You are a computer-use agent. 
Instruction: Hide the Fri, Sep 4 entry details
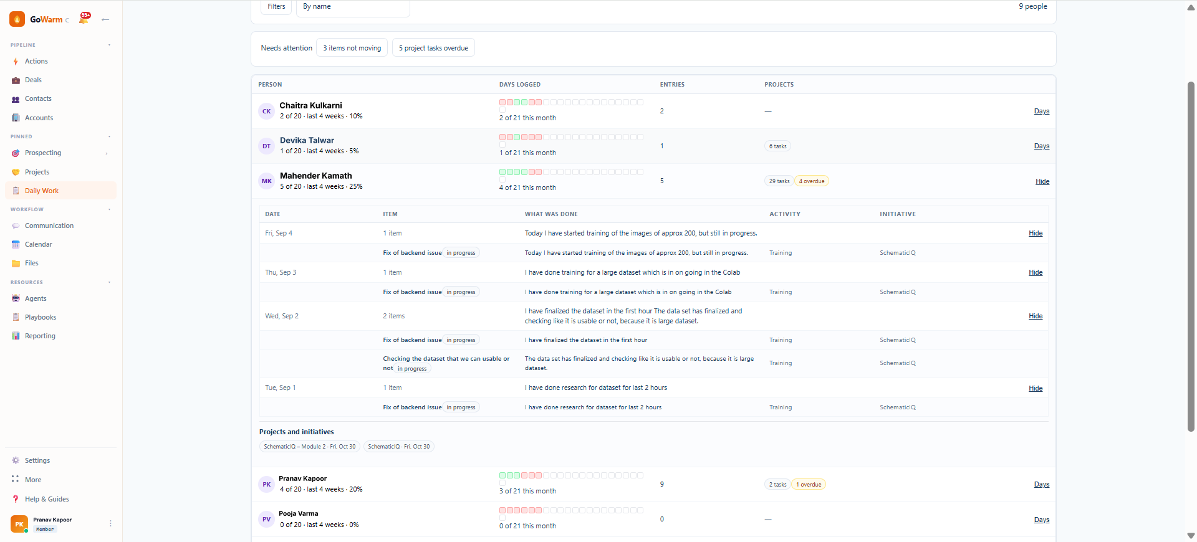1036,234
